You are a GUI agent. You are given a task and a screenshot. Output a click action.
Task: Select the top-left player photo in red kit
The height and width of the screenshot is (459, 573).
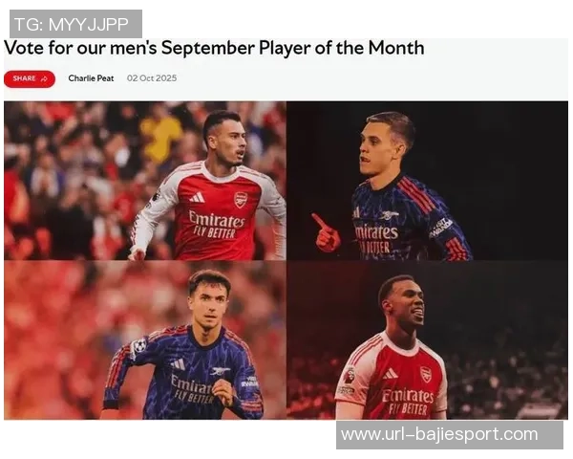145,180
